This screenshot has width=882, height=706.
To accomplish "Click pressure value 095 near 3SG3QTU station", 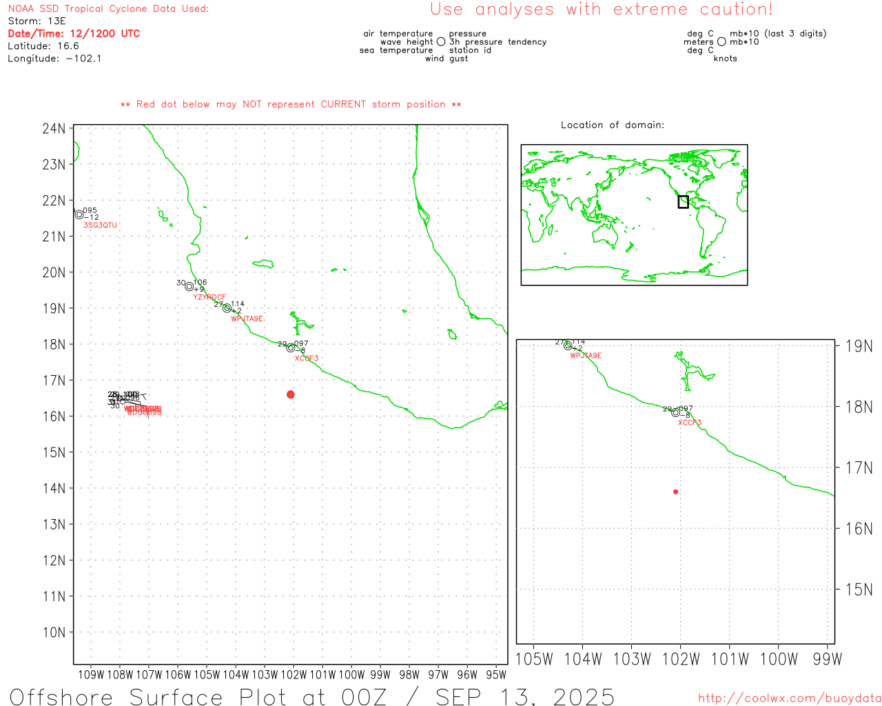I will tap(90, 211).
